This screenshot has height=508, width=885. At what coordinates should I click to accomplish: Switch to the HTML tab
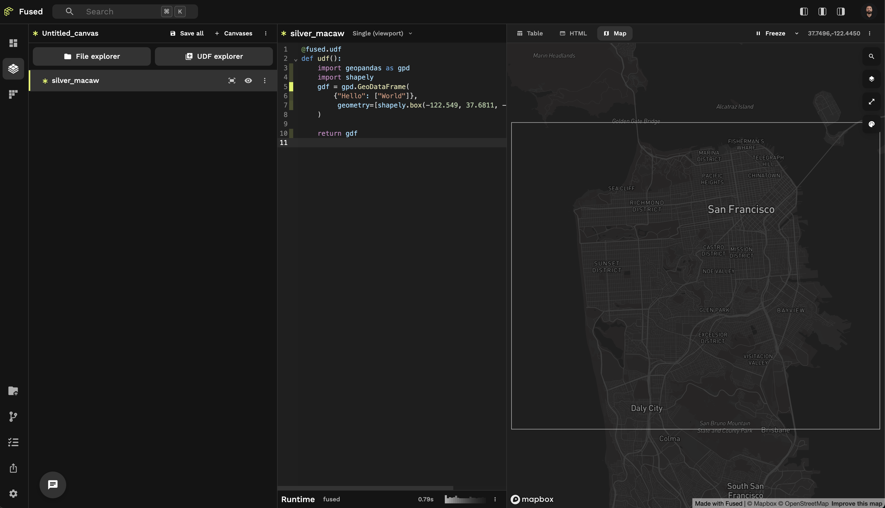click(573, 34)
